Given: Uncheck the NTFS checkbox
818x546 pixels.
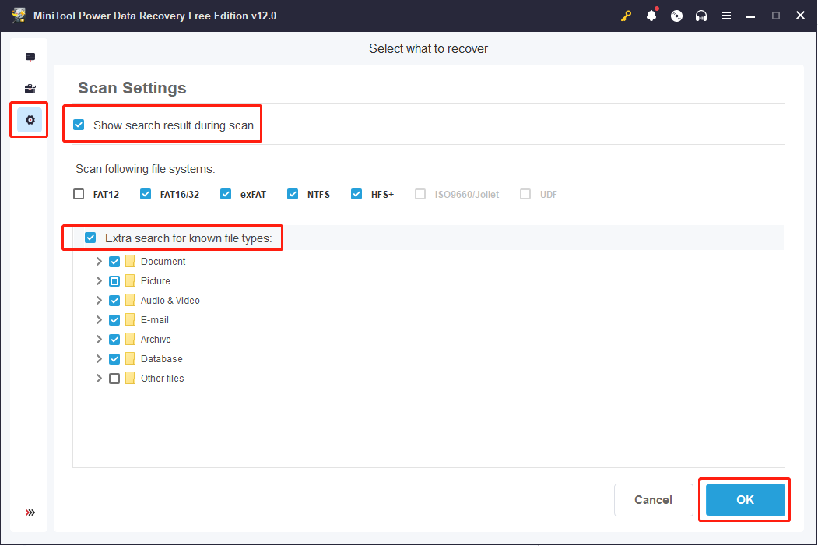Looking at the screenshot, I should click(x=293, y=194).
